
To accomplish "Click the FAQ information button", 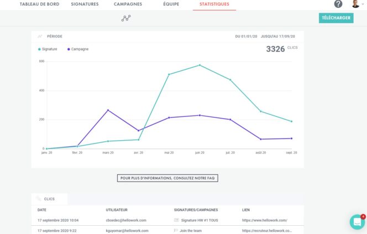I will [x=167, y=178].
